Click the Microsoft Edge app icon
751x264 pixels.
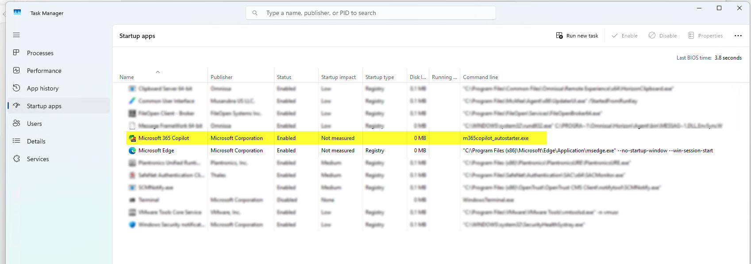click(x=132, y=151)
